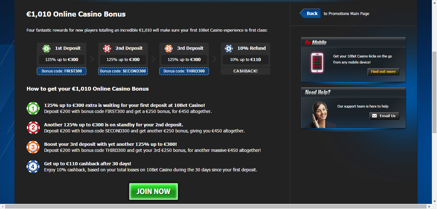
Task: Click the horizontal scrollbar right arrow
Action: (x=429, y=206)
